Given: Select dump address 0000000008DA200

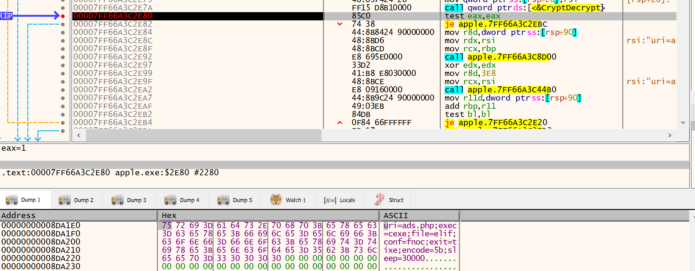Looking at the screenshot, I should click(x=41, y=242).
